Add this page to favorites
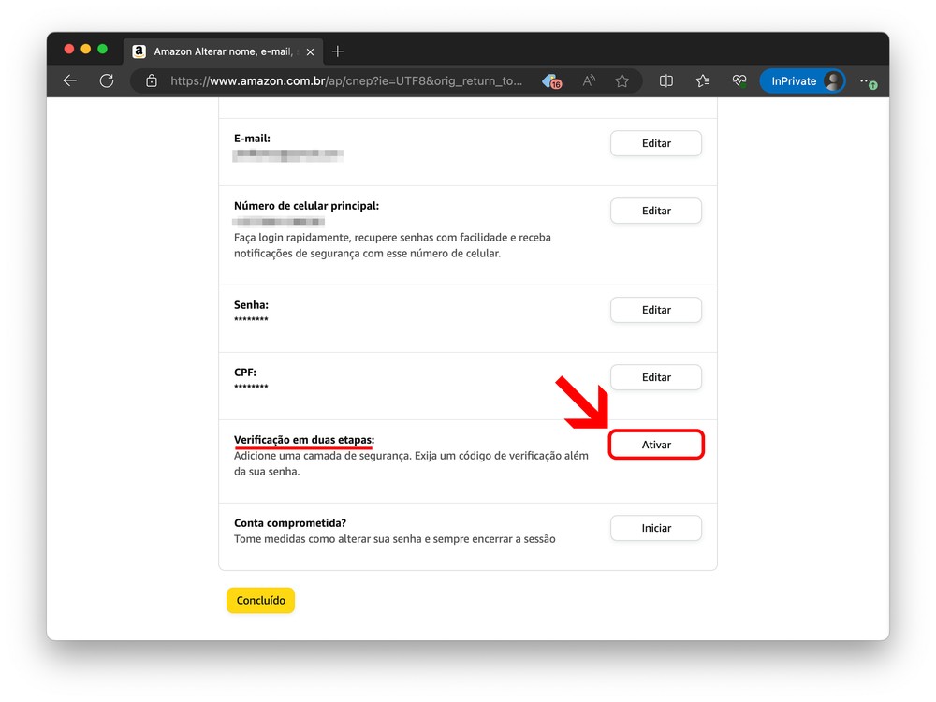Image resolution: width=936 pixels, height=702 pixels. click(x=622, y=81)
